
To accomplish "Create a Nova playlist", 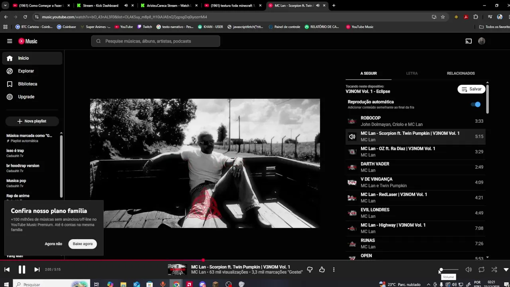I will 32,121.
